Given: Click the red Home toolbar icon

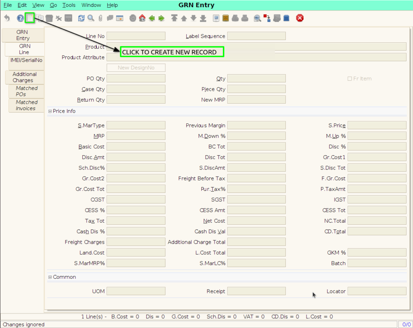Looking at the screenshot, I should pyautogui.click(x=142, y=18).
